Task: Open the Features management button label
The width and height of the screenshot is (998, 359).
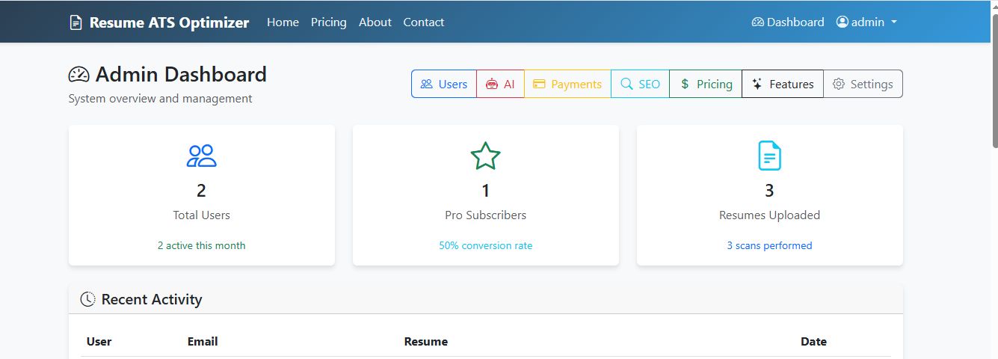Action: point(792,84)
